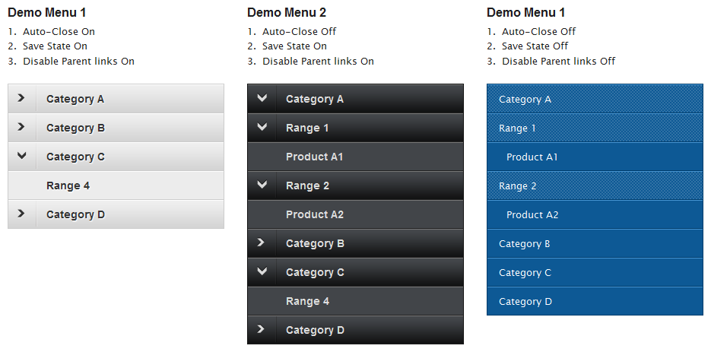
Task: Click the arrow icon beside Category B in light gray menu
Action: pyautogui.click(x=21, y=127)
